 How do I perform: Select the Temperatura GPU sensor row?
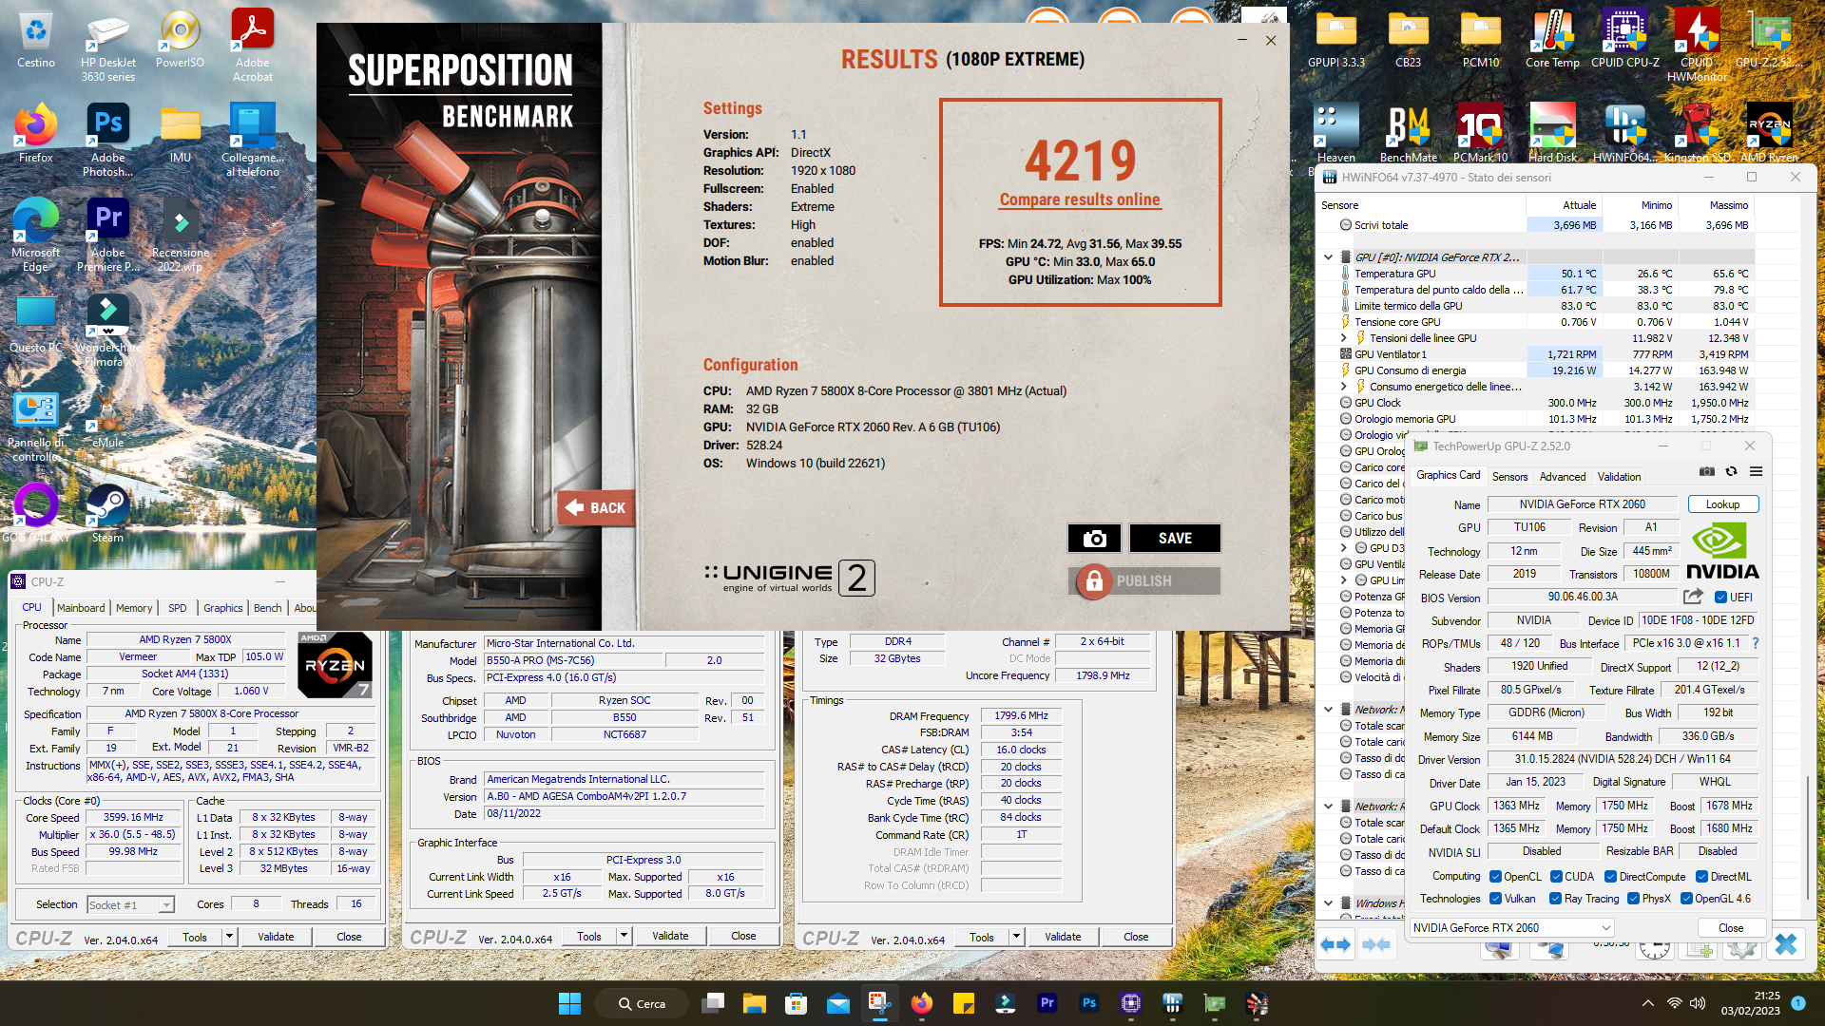[x=1536, y=274]
